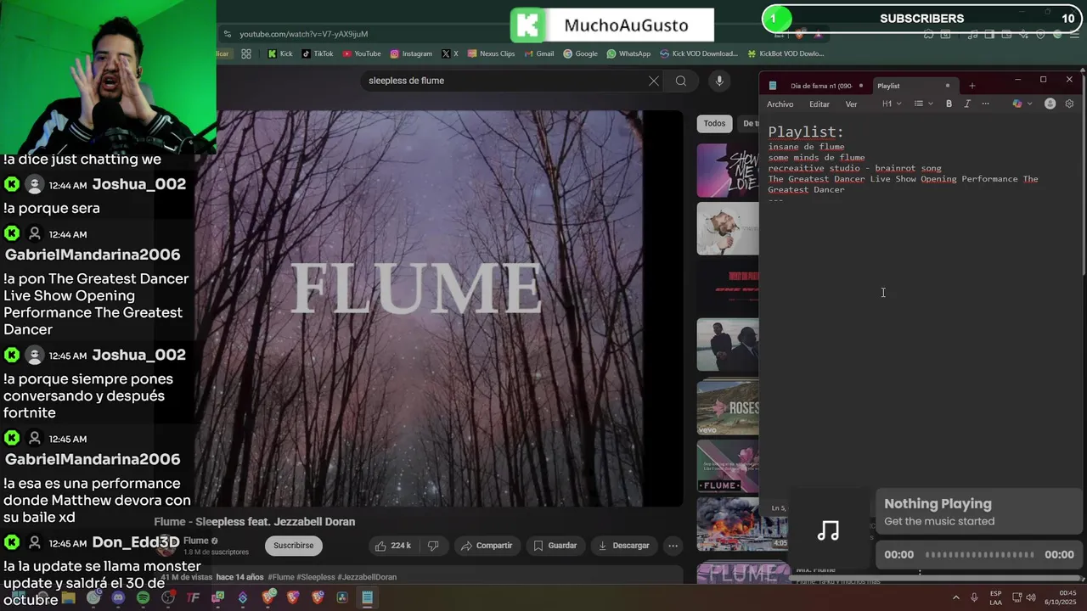Click the Flume channel name
Screen dimensions: 1087x611
[x=196, y=541]
